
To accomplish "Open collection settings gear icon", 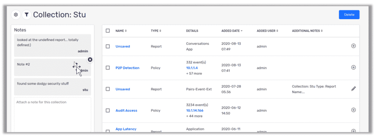I will tap(16, 15).
